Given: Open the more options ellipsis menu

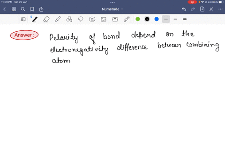Looking at the screenshot, I should coord(220,9).
